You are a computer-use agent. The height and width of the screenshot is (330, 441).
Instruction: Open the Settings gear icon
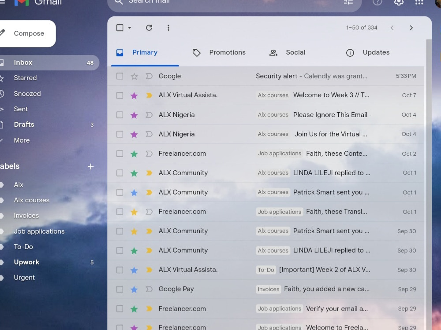tap(399, 2)
